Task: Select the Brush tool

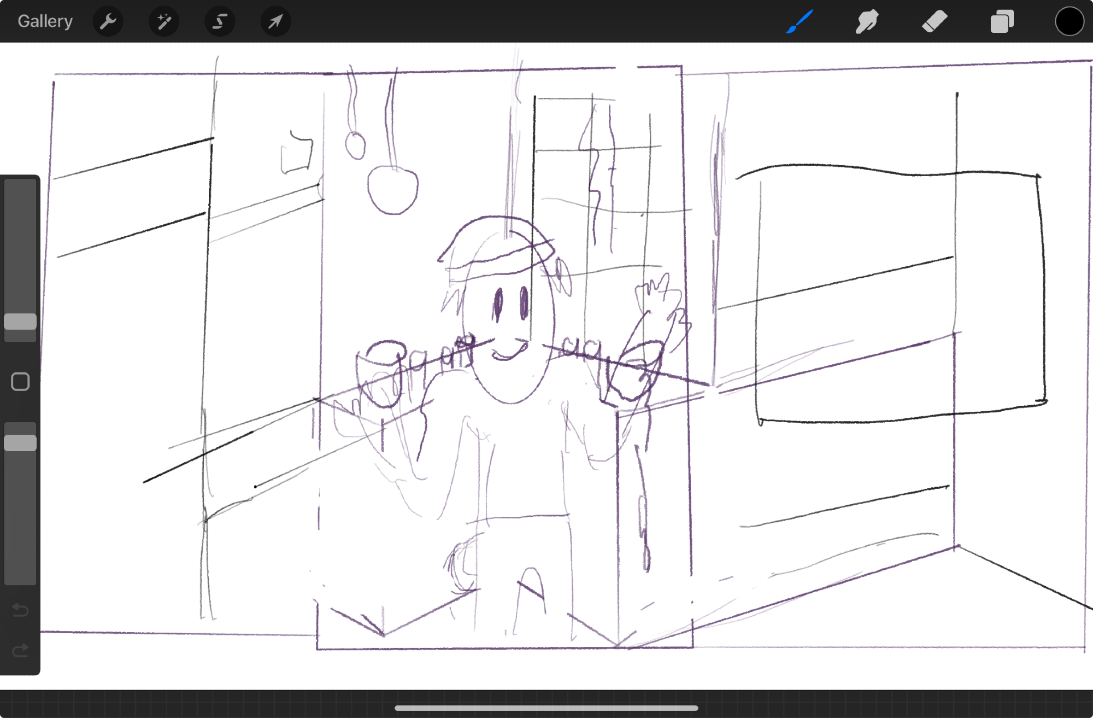Action: (800, 22)
